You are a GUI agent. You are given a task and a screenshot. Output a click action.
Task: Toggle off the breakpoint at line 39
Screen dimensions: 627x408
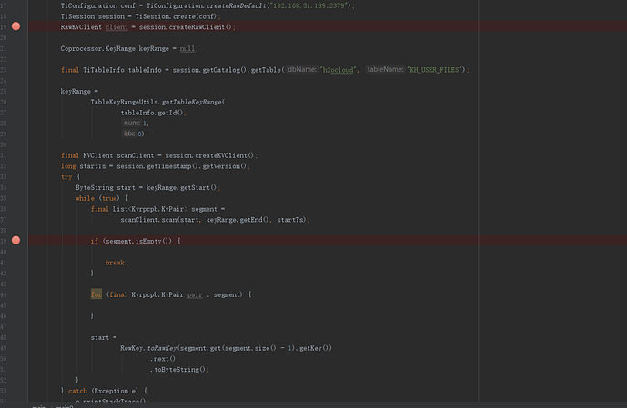15,240
